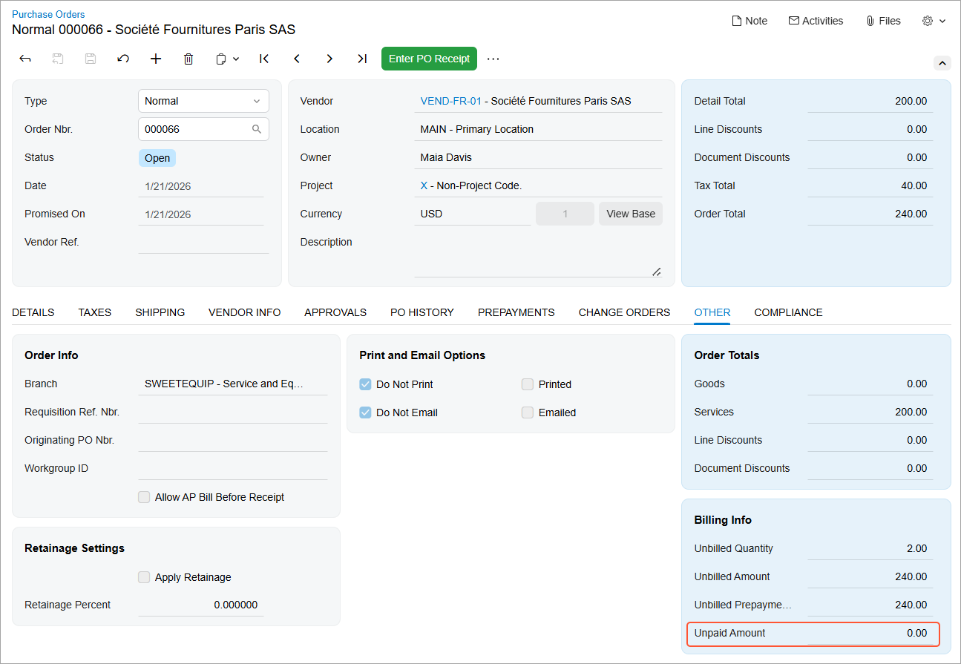
Task: Click the Requisition Ref. Nbr. field
Action: coord(233,412)
